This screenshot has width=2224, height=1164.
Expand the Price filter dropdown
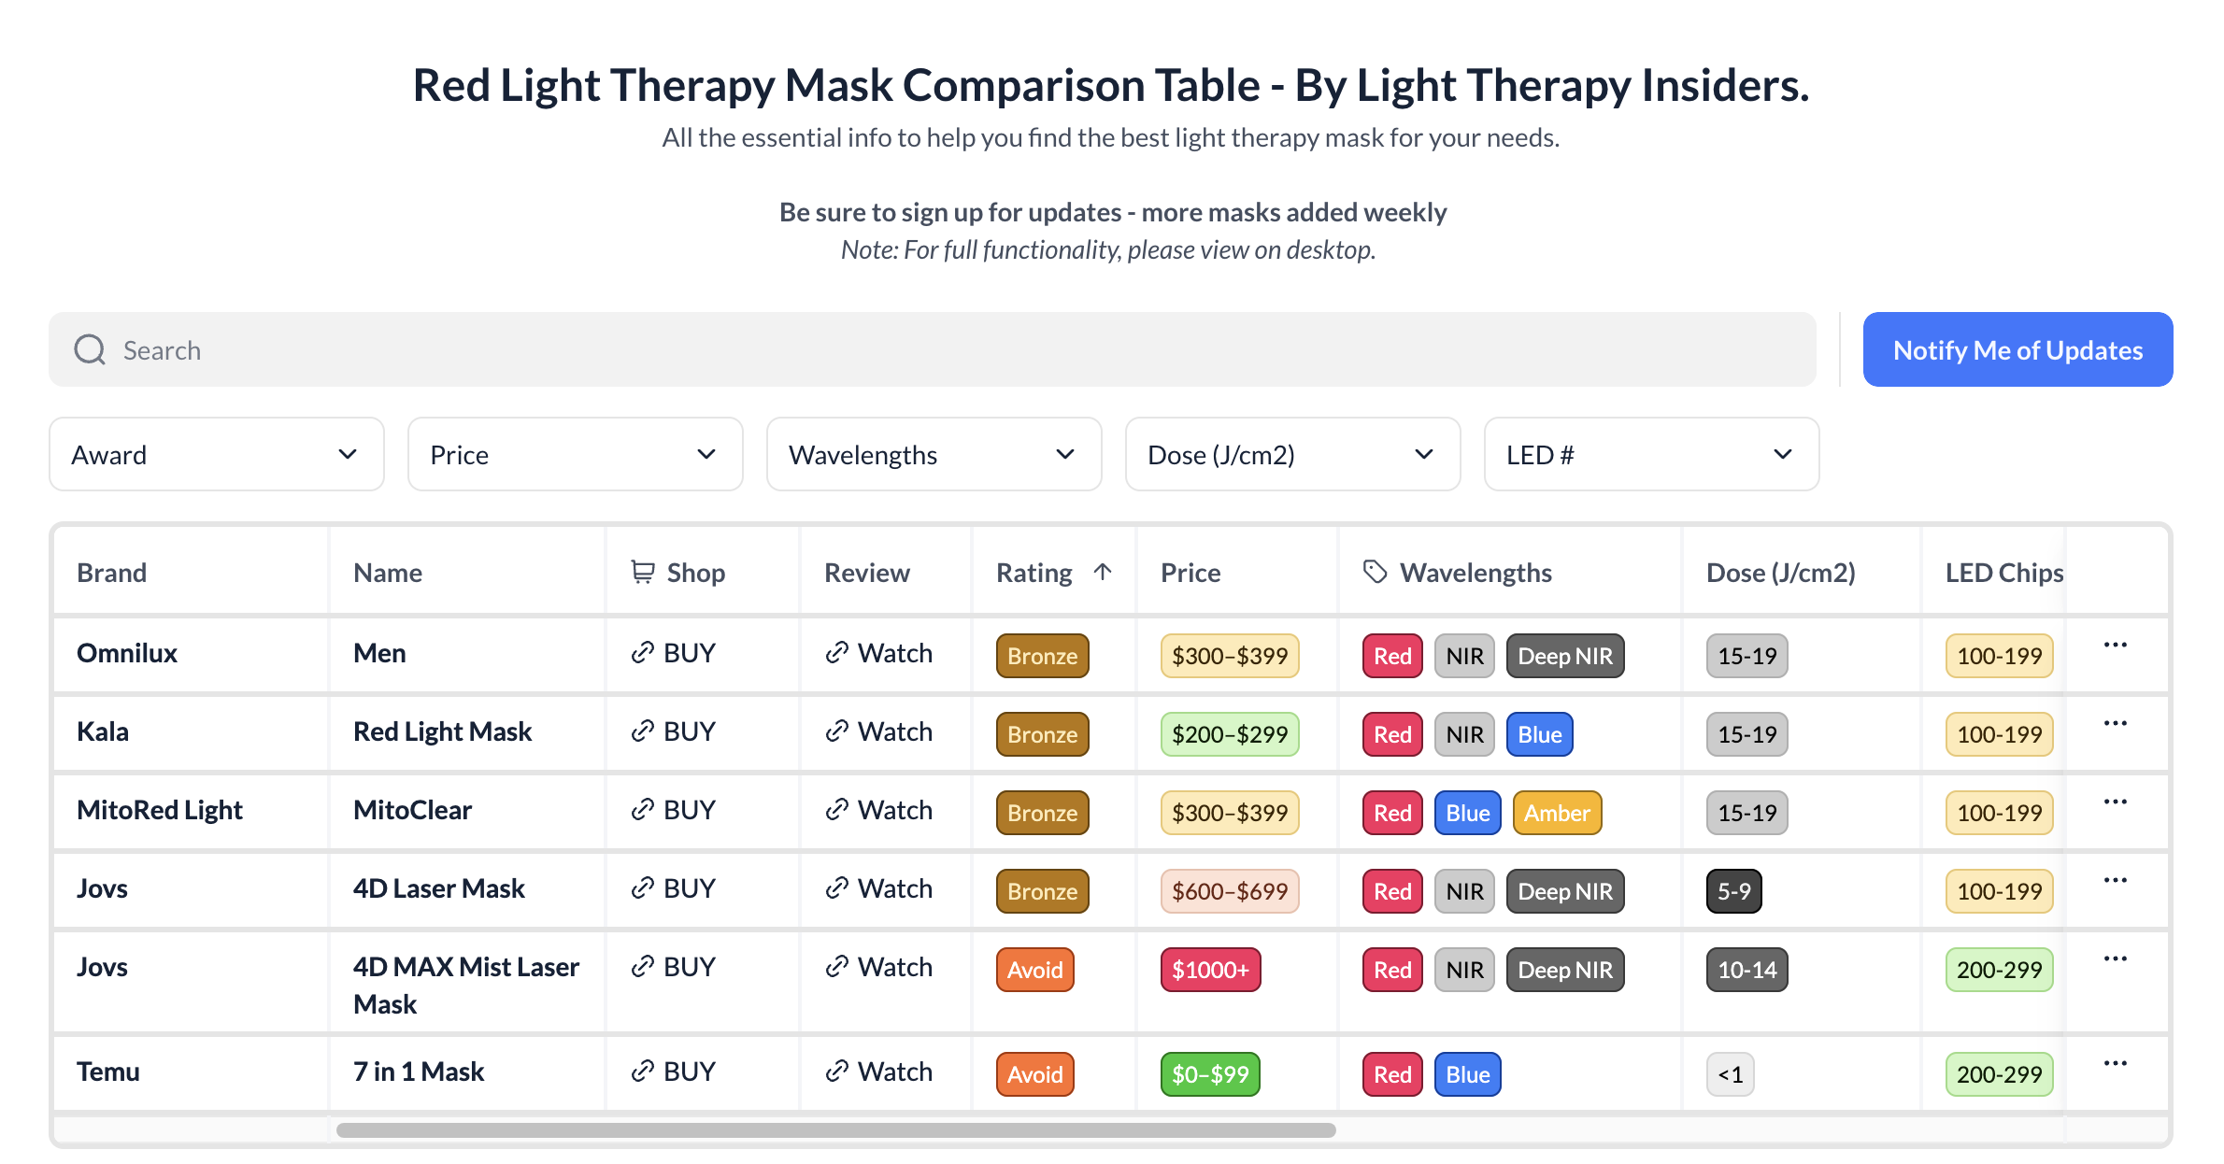(x=576, y=454)
